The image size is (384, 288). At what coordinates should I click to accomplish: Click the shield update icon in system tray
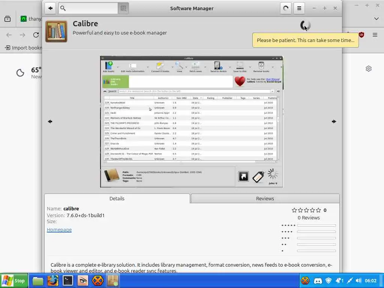(328, 280)
